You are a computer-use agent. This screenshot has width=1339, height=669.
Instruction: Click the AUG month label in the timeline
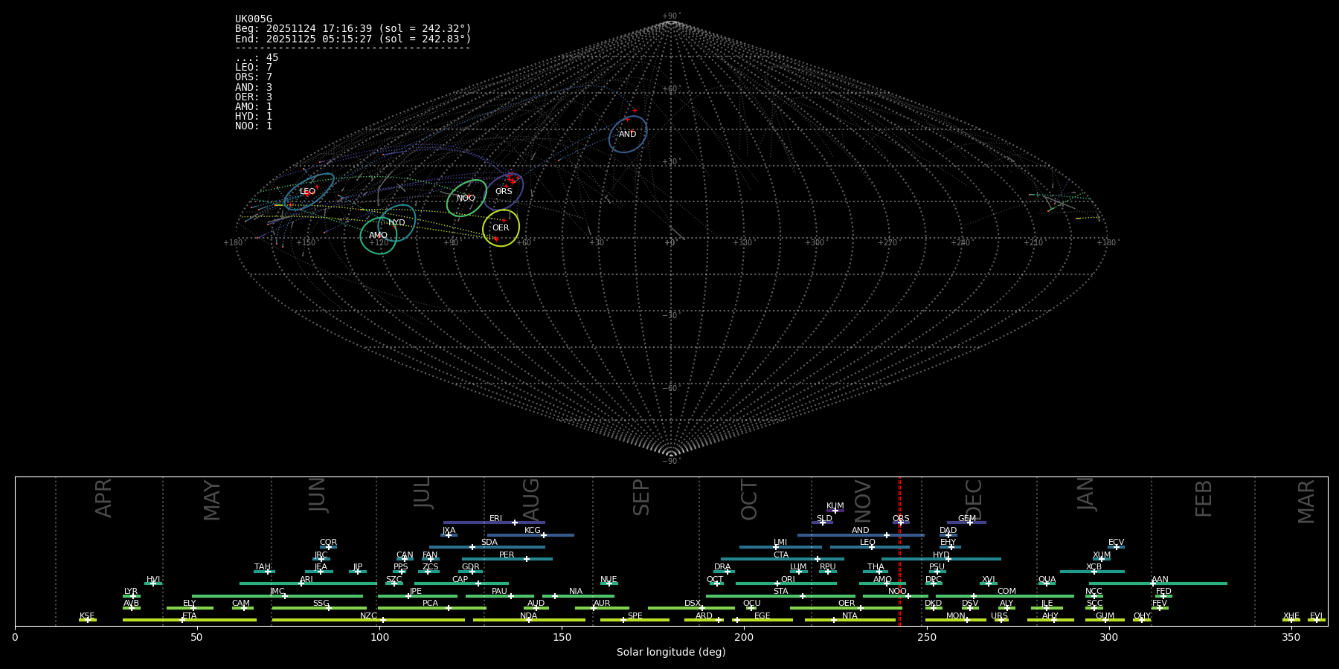tap(531, 498)
